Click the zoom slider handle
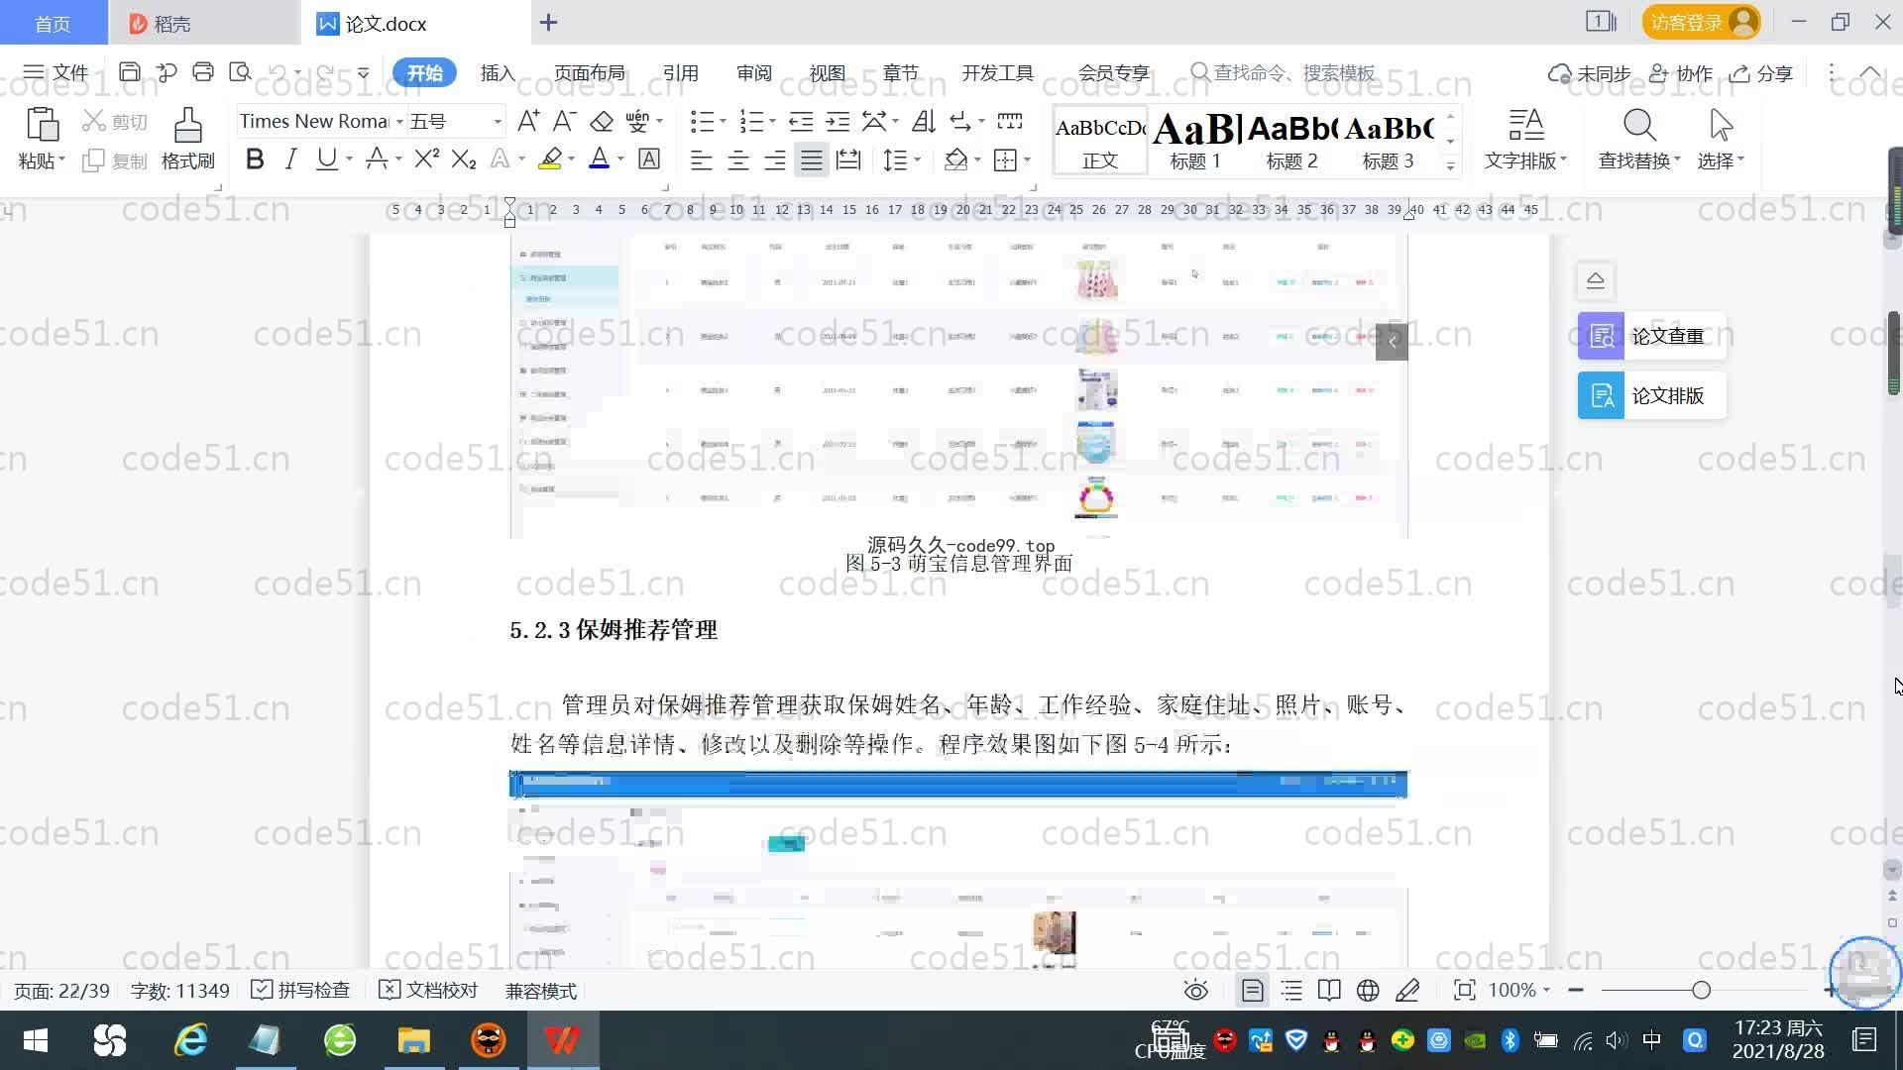The image size is (1903, 1070). tap(1702, 990)
